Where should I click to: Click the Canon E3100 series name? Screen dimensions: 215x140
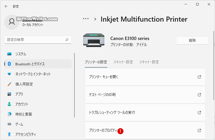130,38
